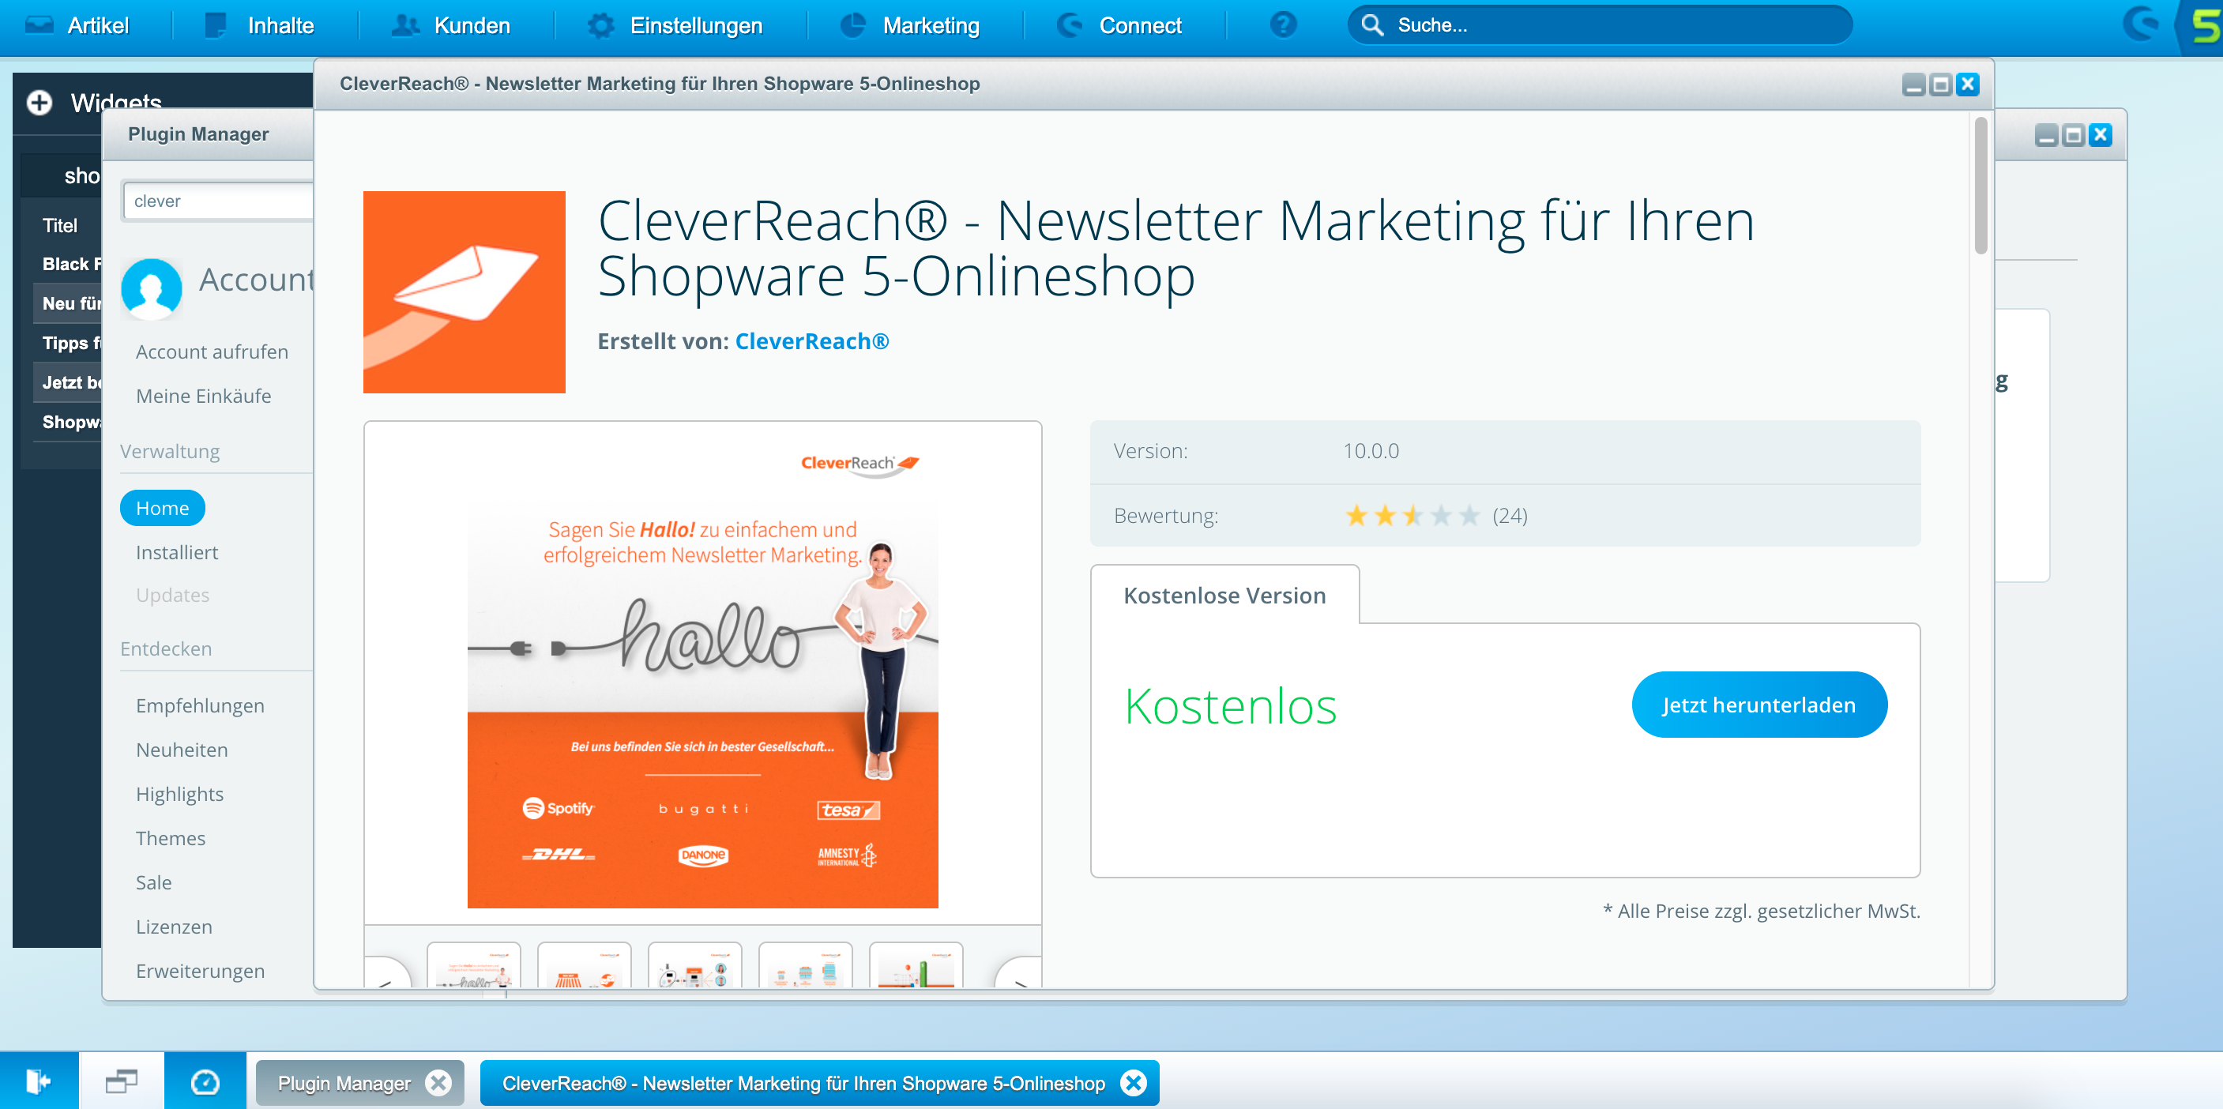
Task: Click the Suche search field
Action: click(1600, 25)
